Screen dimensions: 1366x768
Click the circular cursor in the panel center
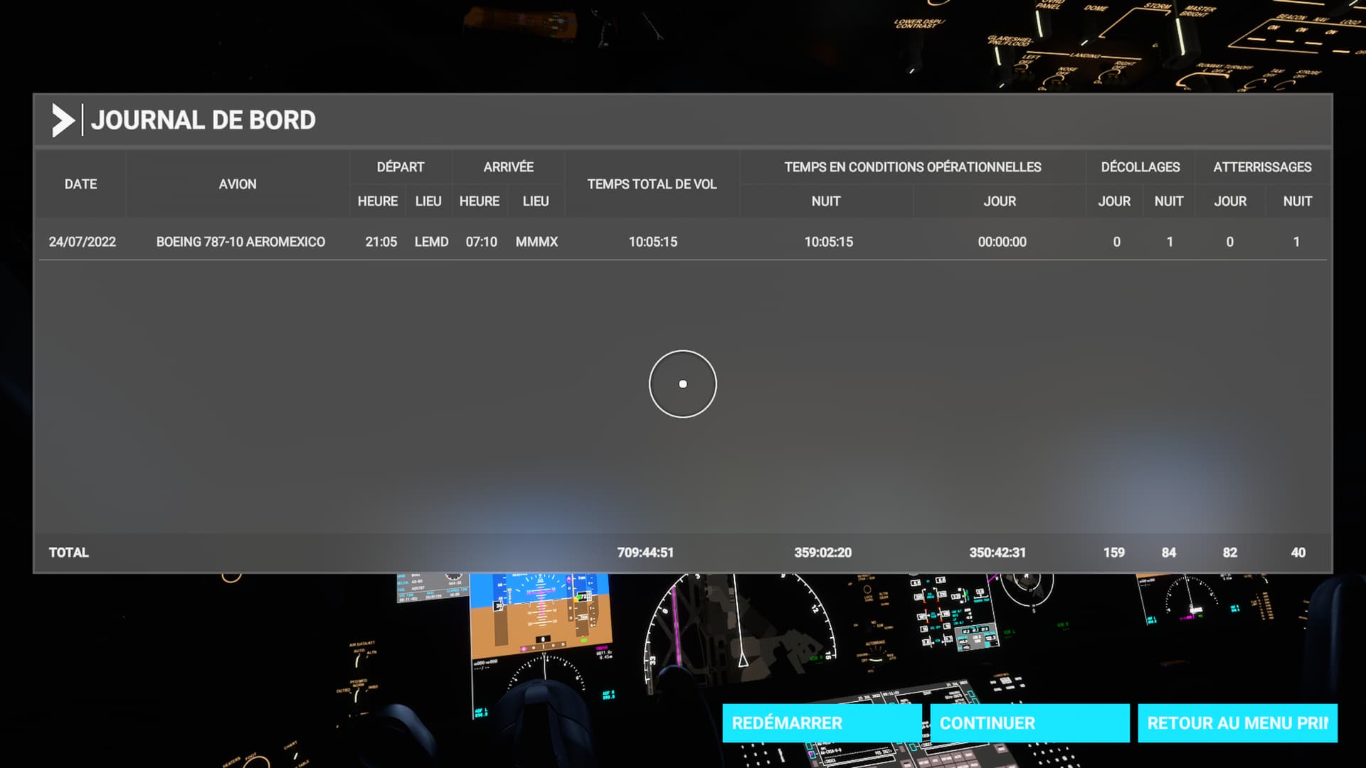click(682, 384)
